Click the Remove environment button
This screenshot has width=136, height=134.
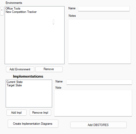pyautogui.click(x=49, y=69)
